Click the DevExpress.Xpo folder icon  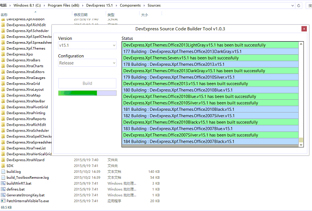tap(3, 54)
